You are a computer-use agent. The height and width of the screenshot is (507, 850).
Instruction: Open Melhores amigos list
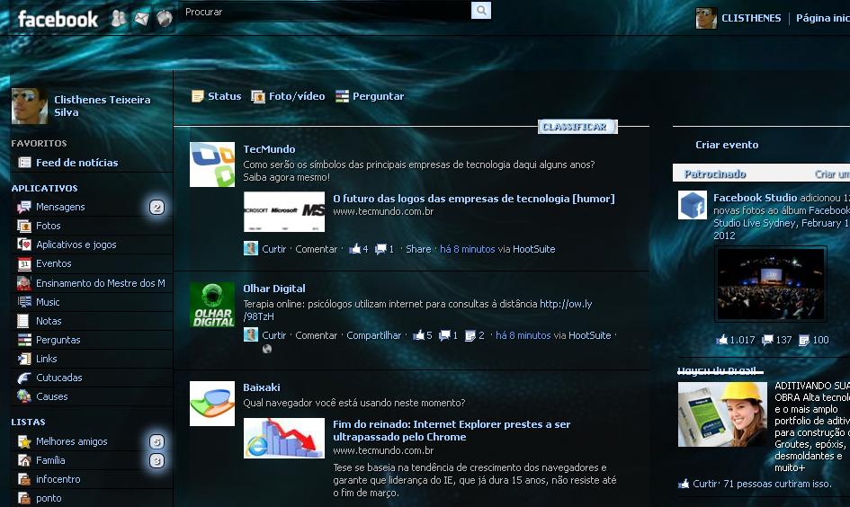pos(72,441)
